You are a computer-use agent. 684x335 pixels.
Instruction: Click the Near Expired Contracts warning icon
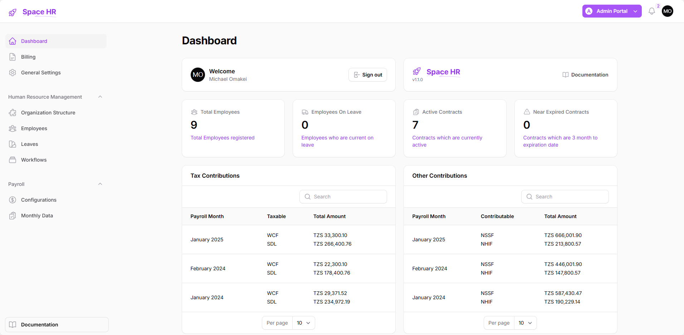tap(527, 112)
